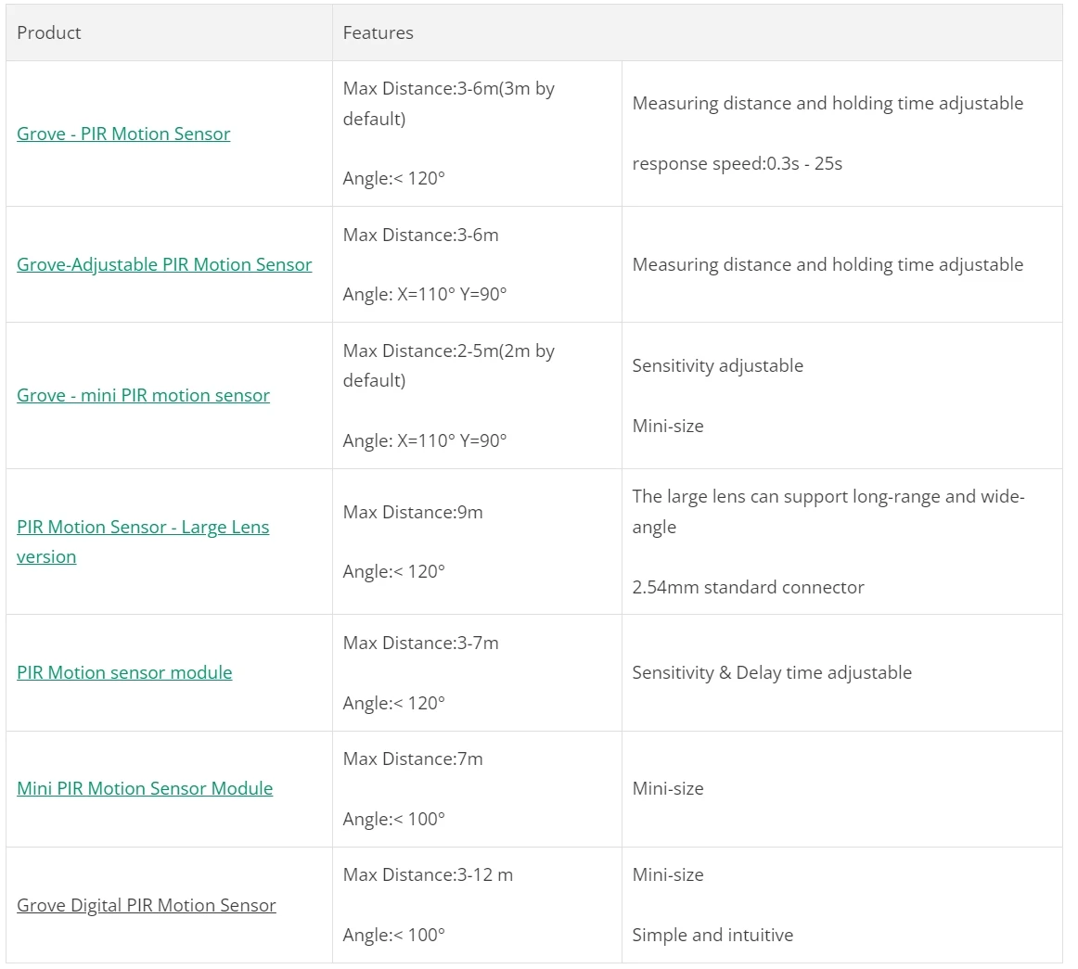The width and height of the screenshot is (1078, 969).
Task: Click the 'Max Distance:9m' cell text
Action: pos(413,512)
